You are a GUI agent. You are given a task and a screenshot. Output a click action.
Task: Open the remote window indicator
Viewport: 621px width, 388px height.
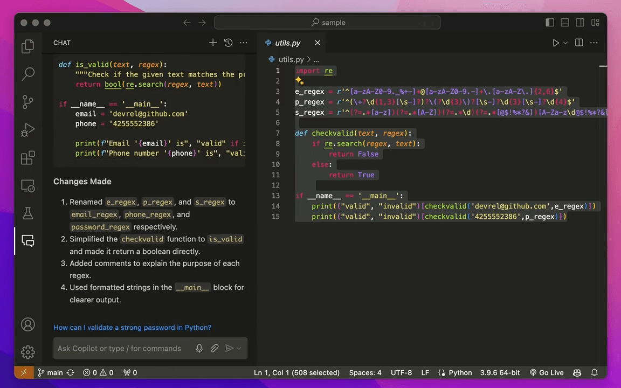point(24,372)
